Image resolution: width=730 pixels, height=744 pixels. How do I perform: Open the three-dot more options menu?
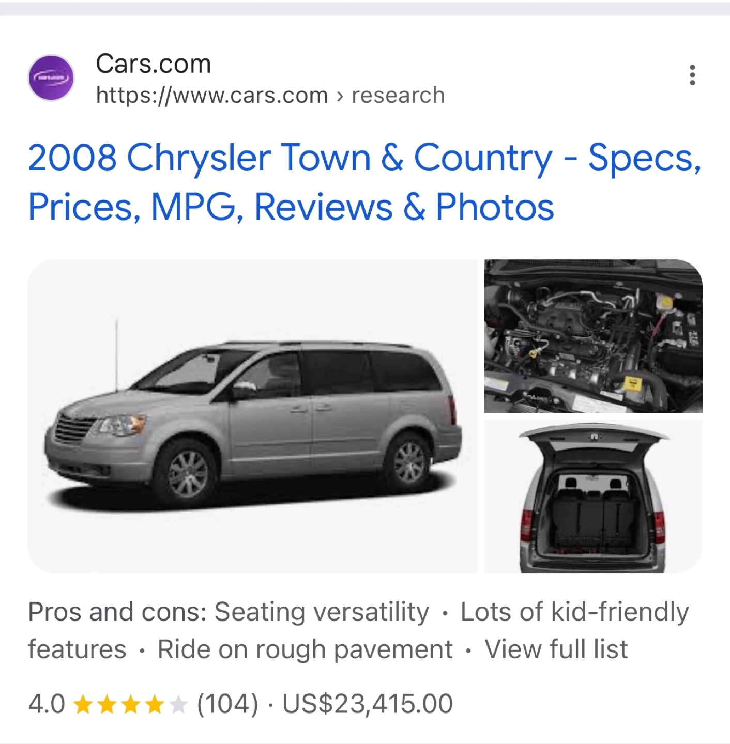[692, 75]
